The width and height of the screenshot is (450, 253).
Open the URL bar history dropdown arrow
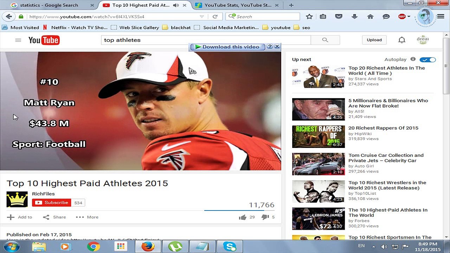click(201, 17)
